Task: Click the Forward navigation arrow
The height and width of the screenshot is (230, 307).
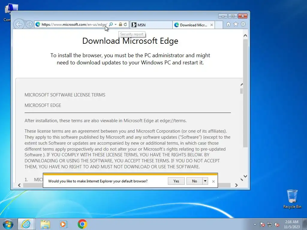Action: click(29, 24)
